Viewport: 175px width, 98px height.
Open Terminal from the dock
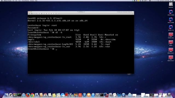coord(102,95)
